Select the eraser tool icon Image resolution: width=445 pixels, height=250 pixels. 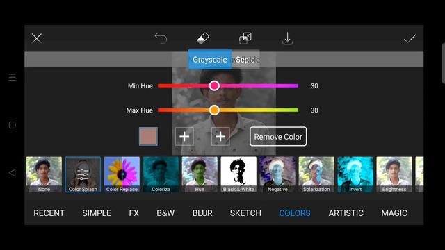(x=203, y=38)
